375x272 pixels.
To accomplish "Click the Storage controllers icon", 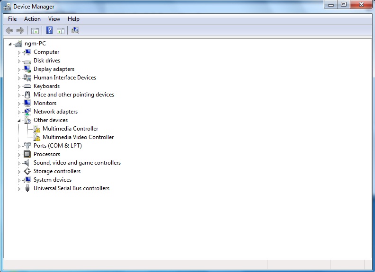I will (27, 171).
